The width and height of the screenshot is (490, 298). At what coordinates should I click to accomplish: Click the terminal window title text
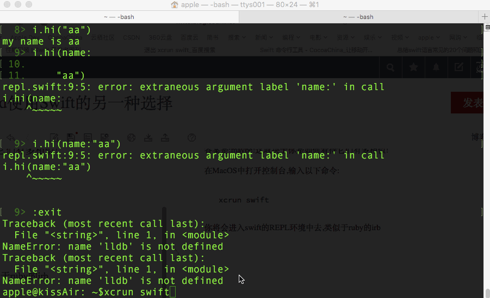(250, 5)
